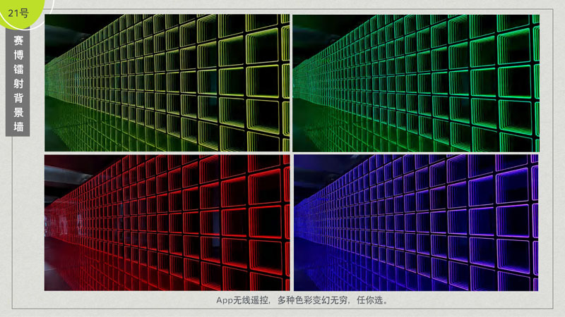565x317 pixels.
Task: Click the '21号' green badge
Action: tap(20, 12)
